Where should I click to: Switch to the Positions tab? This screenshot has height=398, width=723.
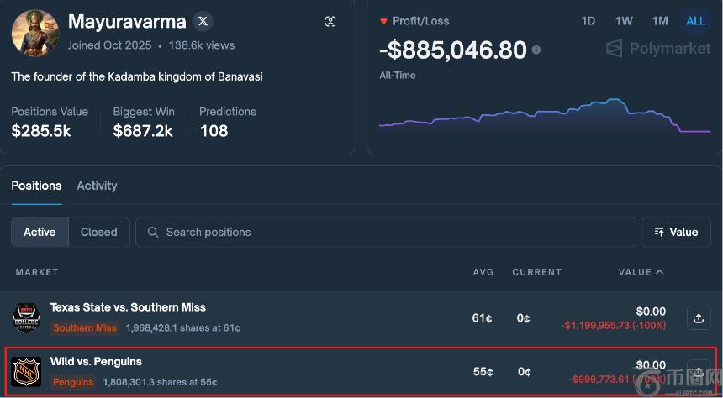click(x=36, y=186)
